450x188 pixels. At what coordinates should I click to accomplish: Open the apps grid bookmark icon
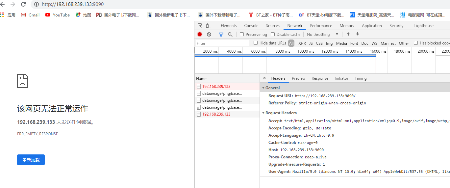click(3, 15)
